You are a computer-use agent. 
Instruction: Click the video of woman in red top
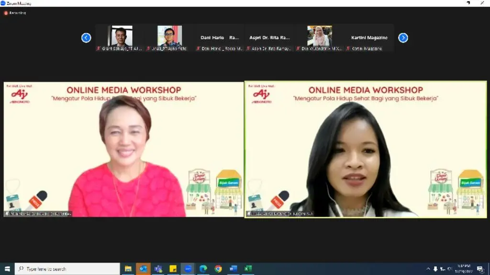[124, 149]
